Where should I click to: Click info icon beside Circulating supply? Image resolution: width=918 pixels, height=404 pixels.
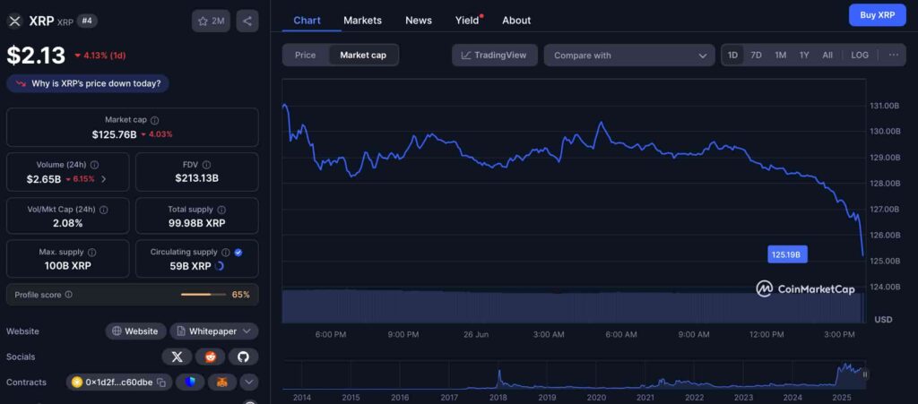click(x=225, y=253)
